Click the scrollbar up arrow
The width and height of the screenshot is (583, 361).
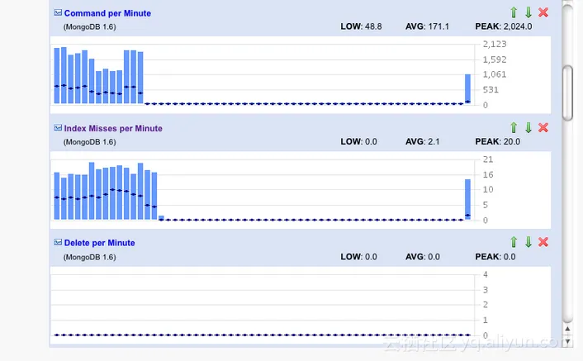[567, 329]
